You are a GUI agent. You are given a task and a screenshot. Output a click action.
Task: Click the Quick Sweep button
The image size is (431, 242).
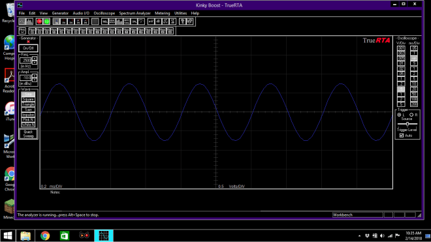28,134
